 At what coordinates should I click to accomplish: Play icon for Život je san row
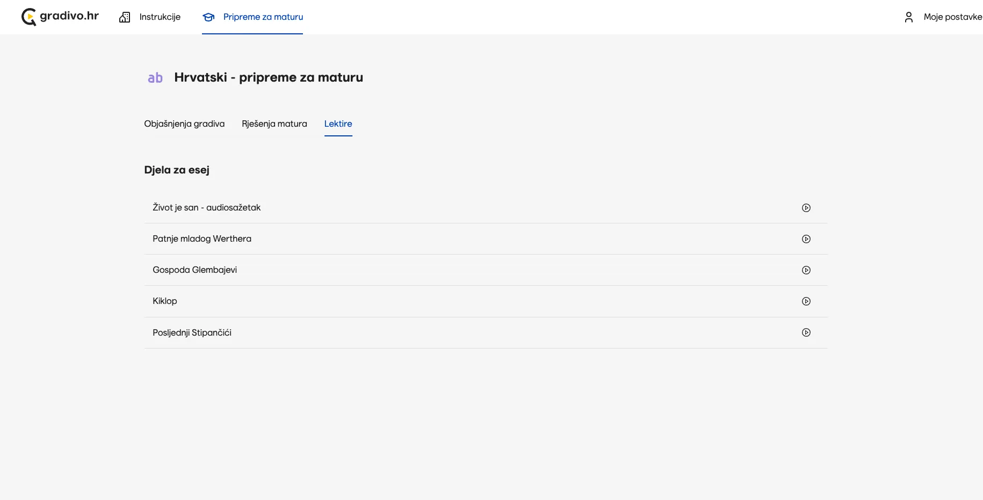(806, 208)
